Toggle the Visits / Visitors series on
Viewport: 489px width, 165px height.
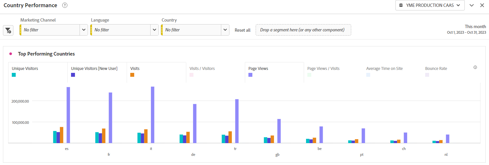215,72
